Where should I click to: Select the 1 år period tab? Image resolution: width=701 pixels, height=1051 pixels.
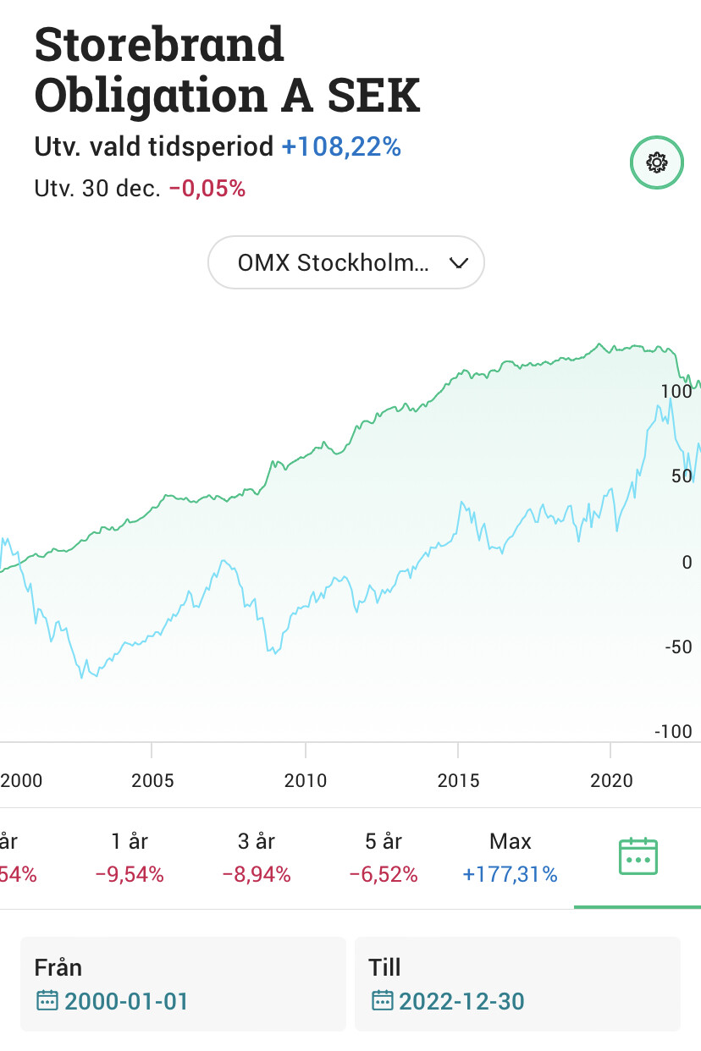(x=129, y=857)
